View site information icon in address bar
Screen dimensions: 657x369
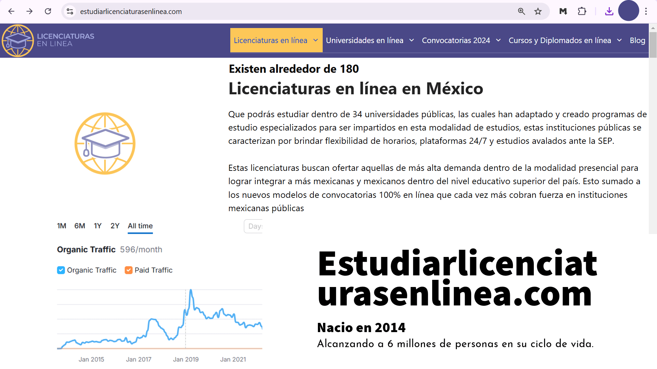click(70, 11)
